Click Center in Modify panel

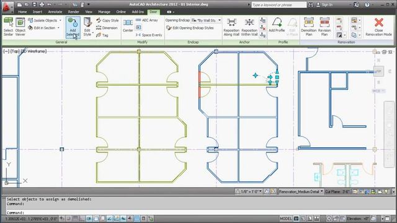128,25
